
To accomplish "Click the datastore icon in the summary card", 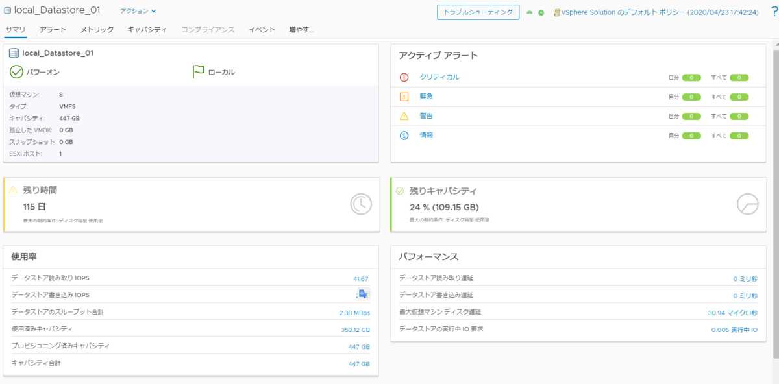I will tap(14, 53).
